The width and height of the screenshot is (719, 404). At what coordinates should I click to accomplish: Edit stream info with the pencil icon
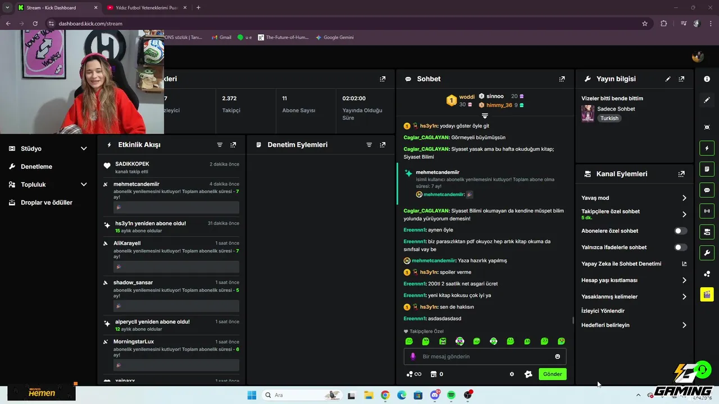(668, 79)
